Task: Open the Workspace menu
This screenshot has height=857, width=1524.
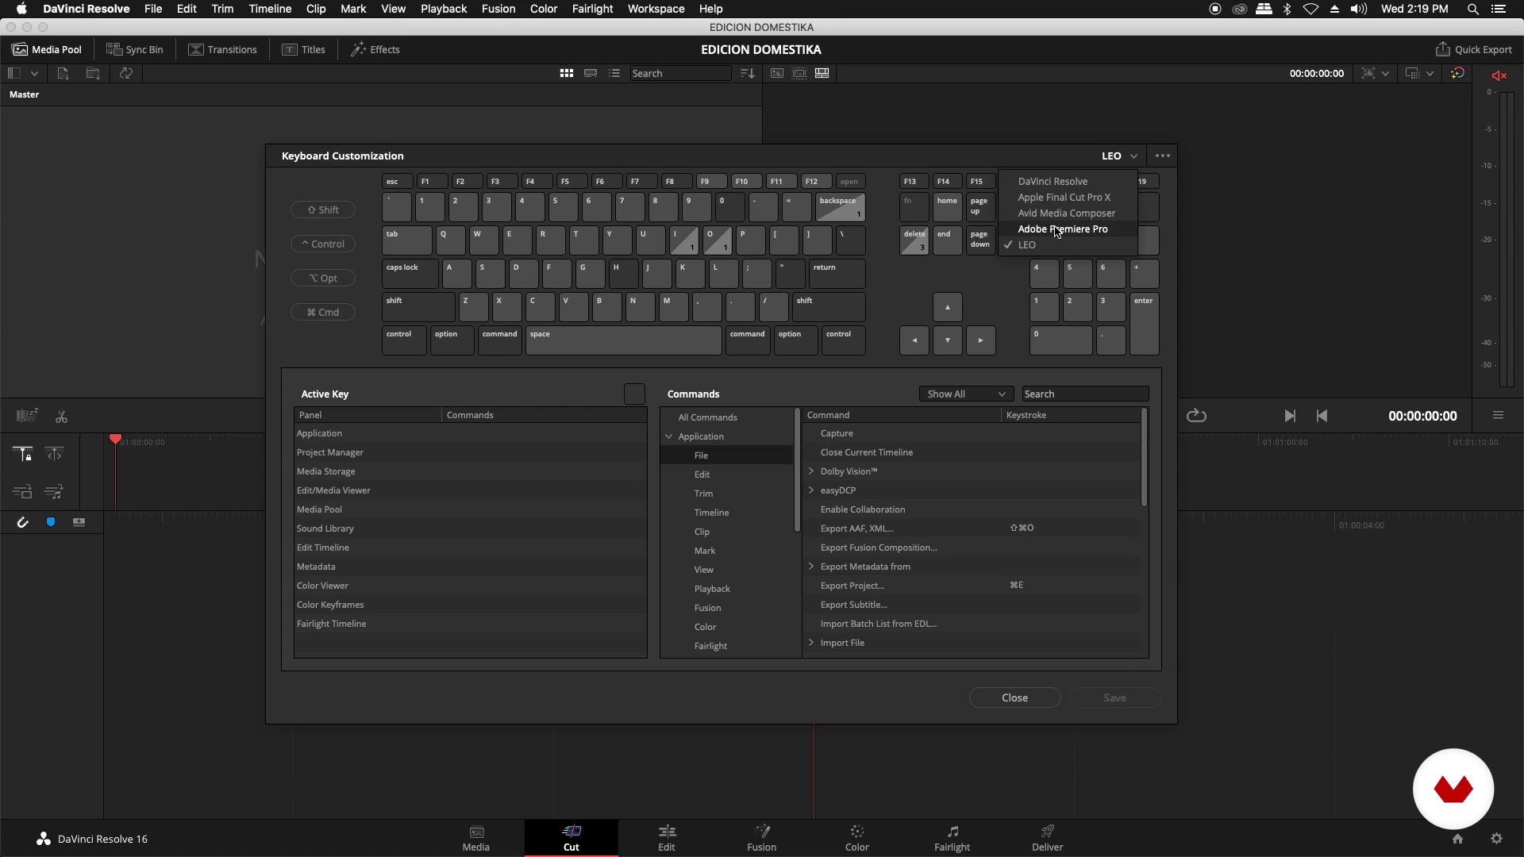Action: (656, 9)
